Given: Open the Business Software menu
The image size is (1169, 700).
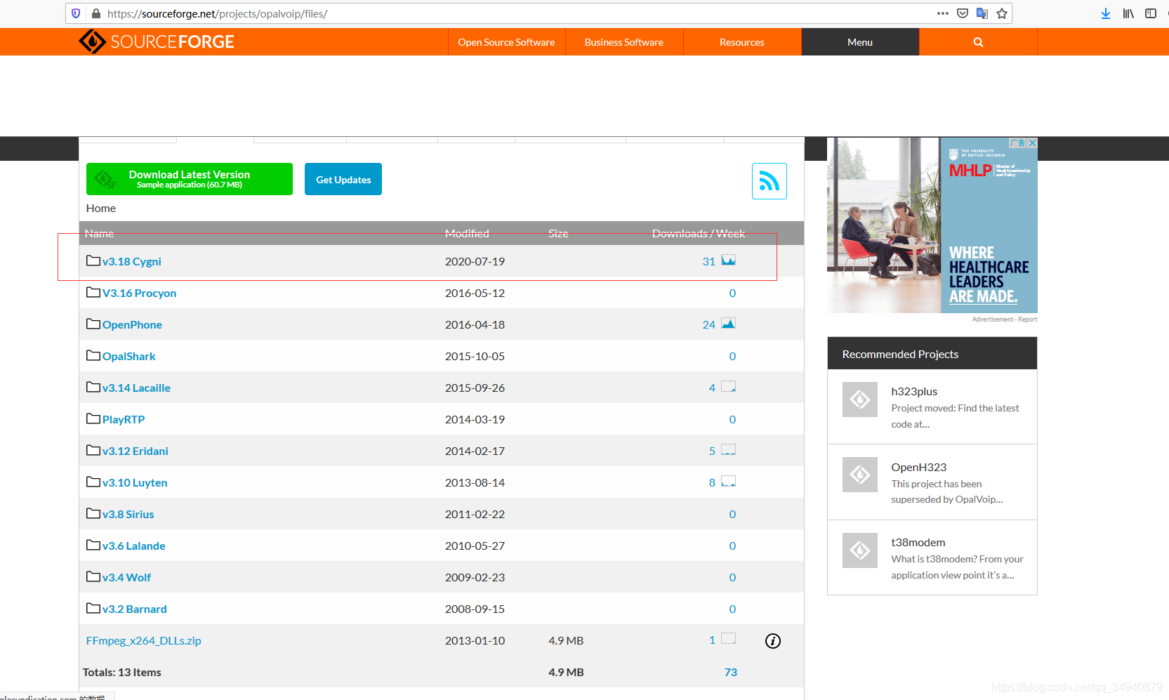Looking at the screenshot, I should 624,42.
